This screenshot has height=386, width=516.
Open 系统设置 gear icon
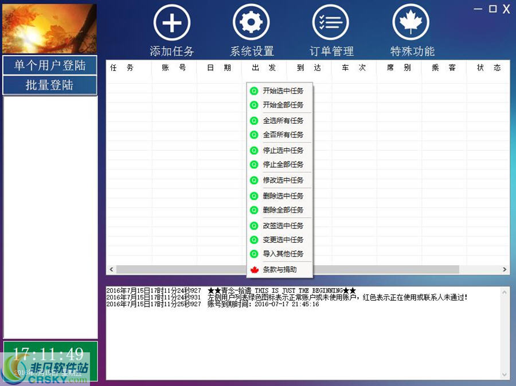pos(251,23)
